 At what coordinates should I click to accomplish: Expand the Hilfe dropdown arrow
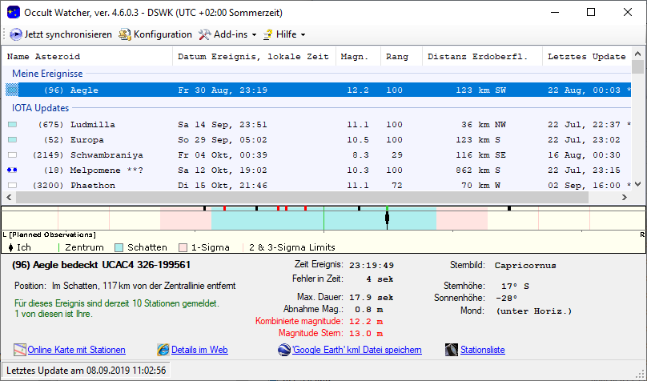click(x=303, y=35)
